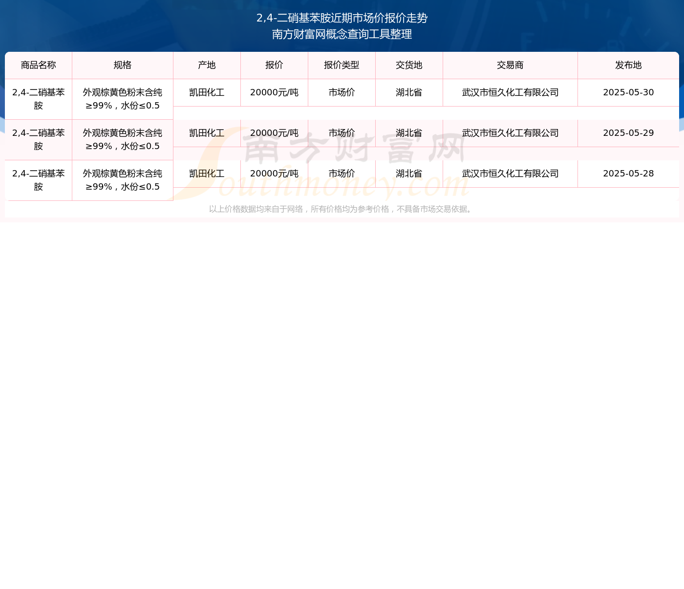684x589 pixels.
Task: Click the 20000元/吨 price in the 2025-05-29 row
Action: (x=274, y=133)
